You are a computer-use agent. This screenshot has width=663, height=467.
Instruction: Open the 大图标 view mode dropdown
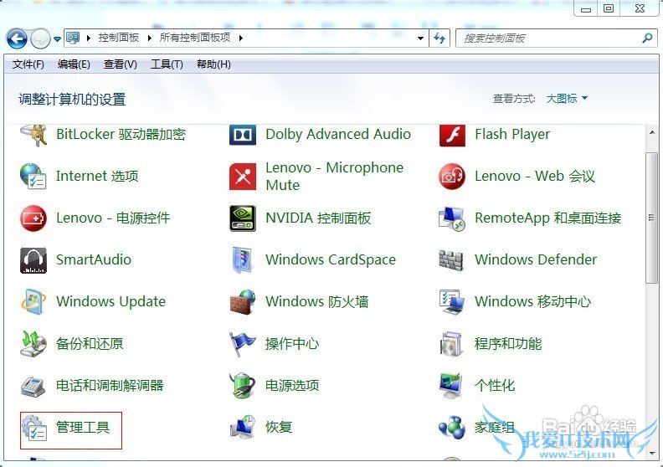point(567,99)
